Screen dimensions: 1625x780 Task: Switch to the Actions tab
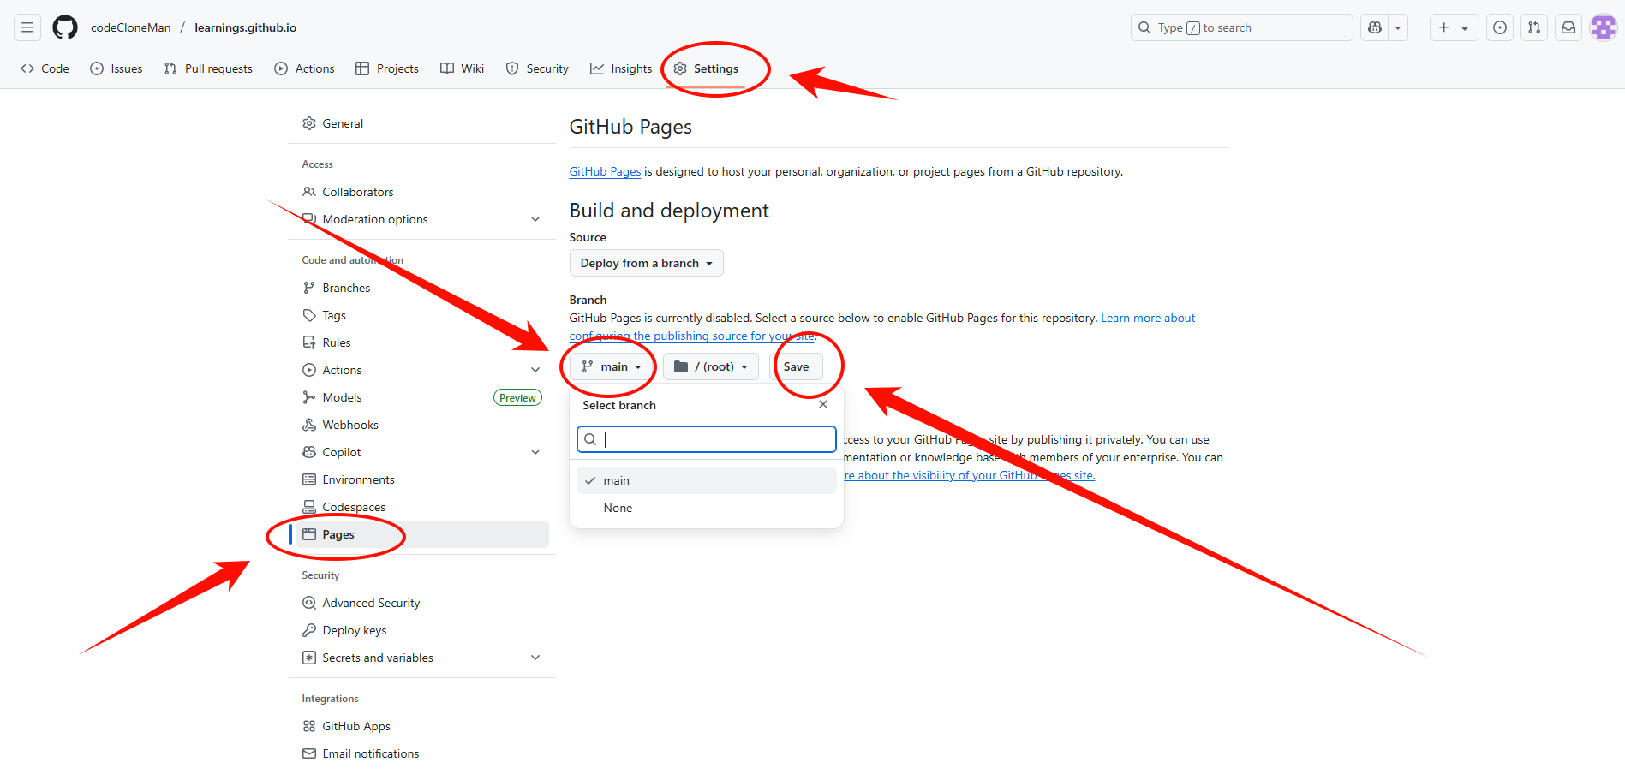click(x=304, y=68)
